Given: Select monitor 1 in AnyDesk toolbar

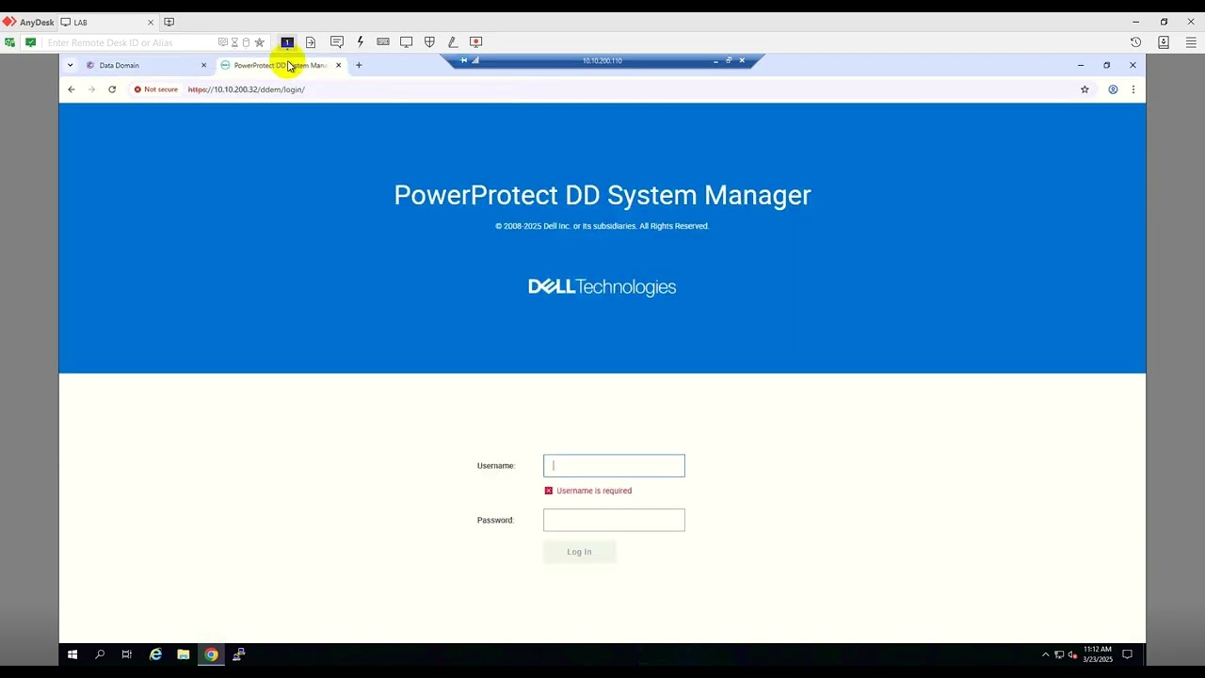Looking at the screenshot, I should click(287, 42).
